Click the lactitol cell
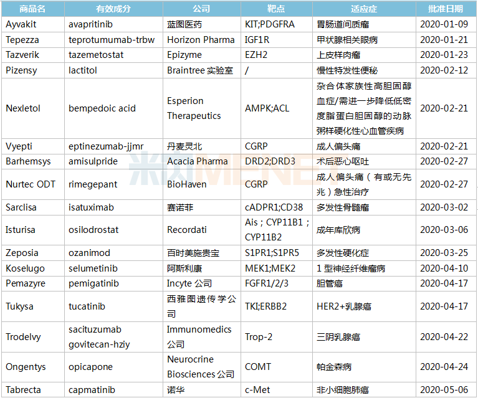This screenshot has height=398, width=478. pyautogui.click(x=113, y=70)
